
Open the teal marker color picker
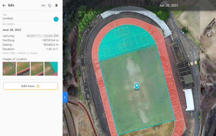coord(56,19)
